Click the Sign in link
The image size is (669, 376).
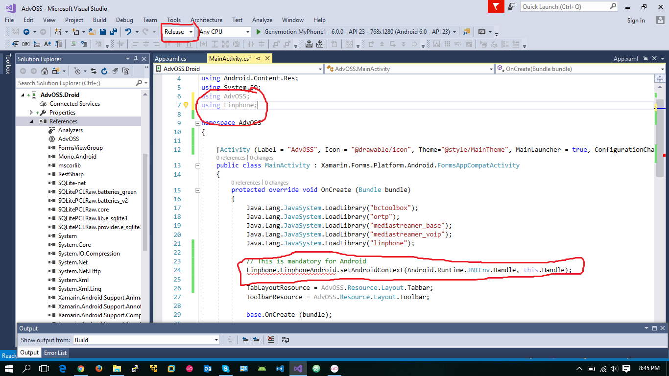636,21
